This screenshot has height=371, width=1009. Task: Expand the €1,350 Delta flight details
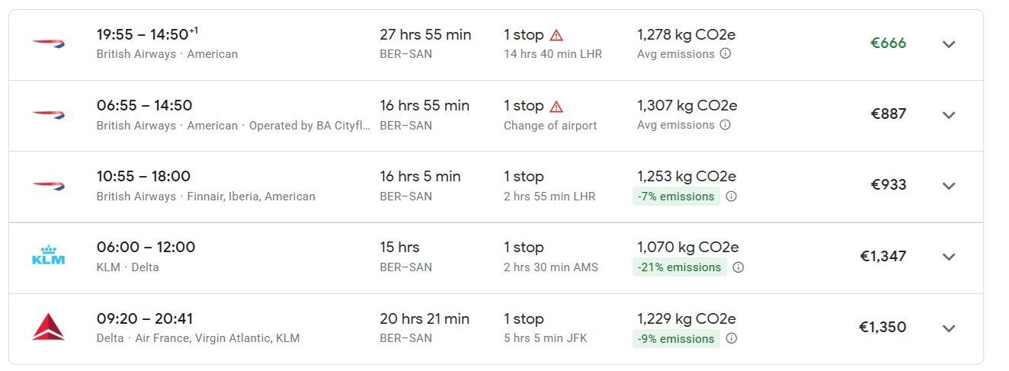point(949,328)
